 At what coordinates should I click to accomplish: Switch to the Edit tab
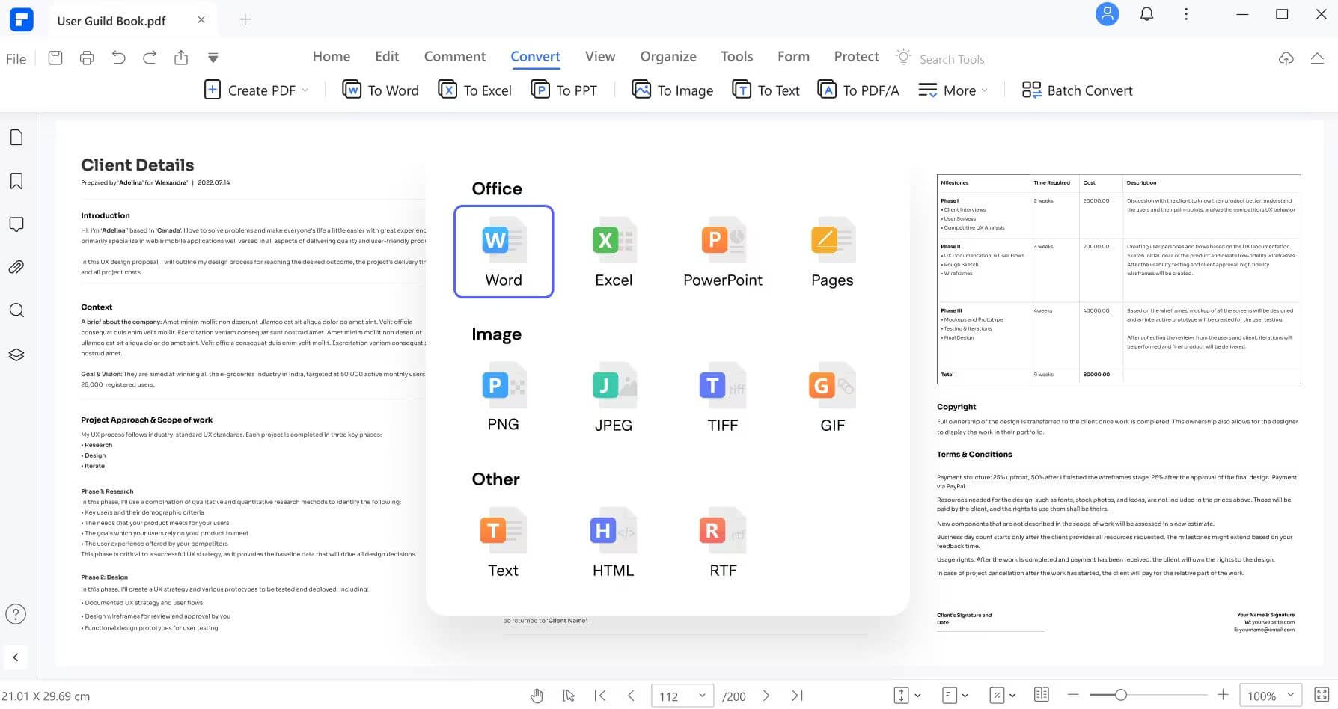387,56
